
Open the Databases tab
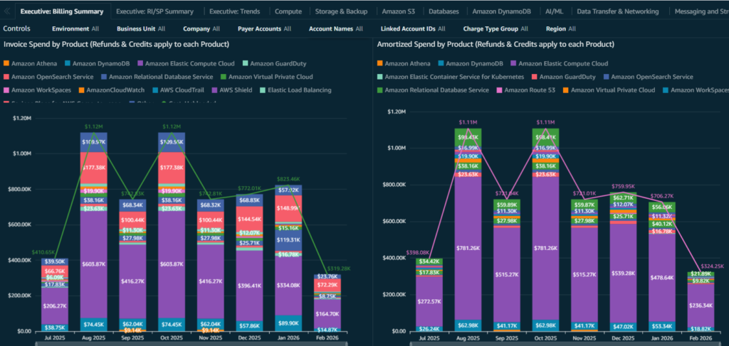click(x=444, y=11)
